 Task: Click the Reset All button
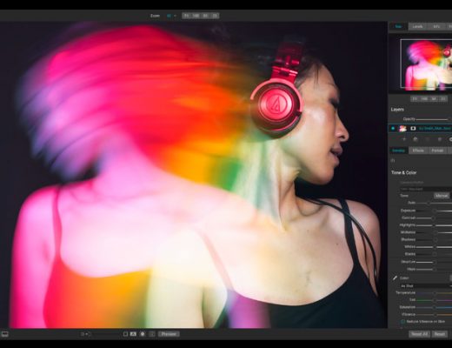click(x=419, y=334)
